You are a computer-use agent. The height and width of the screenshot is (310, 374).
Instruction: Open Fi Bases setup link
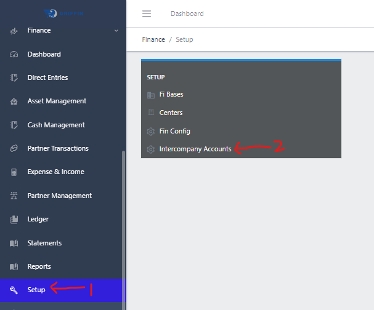point(171,94)
